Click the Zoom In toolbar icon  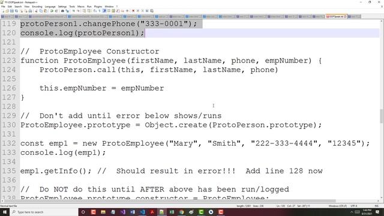pos(74,11)
